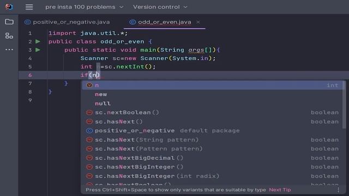Select sc.hasNext() with no arguments
The height and width of the screenshot is (196, 349).
pyautogui.click(x=213, y=121)
